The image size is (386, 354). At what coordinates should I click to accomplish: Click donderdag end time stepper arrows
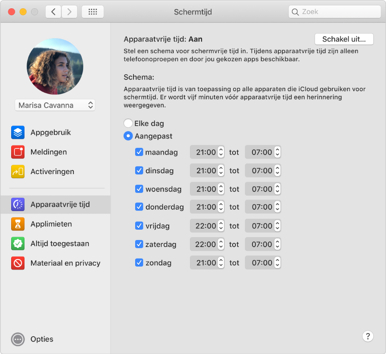[x=277, y=207]
